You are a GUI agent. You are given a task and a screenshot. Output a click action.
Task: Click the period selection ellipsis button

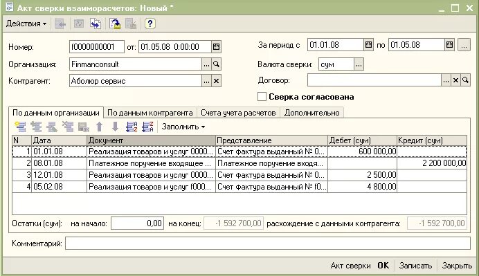tap(464, 45)
